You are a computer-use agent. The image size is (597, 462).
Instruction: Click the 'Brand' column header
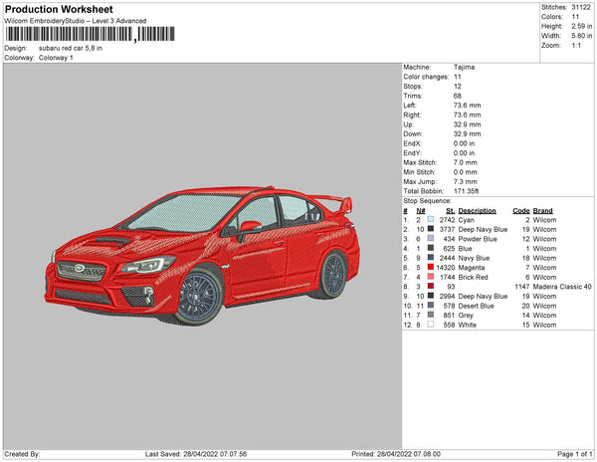point(543,211)
